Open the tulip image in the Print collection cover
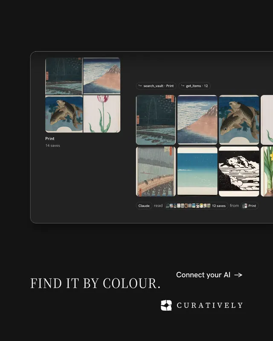Viewport: 273px width, 341px height. click(x=102, y=114)
